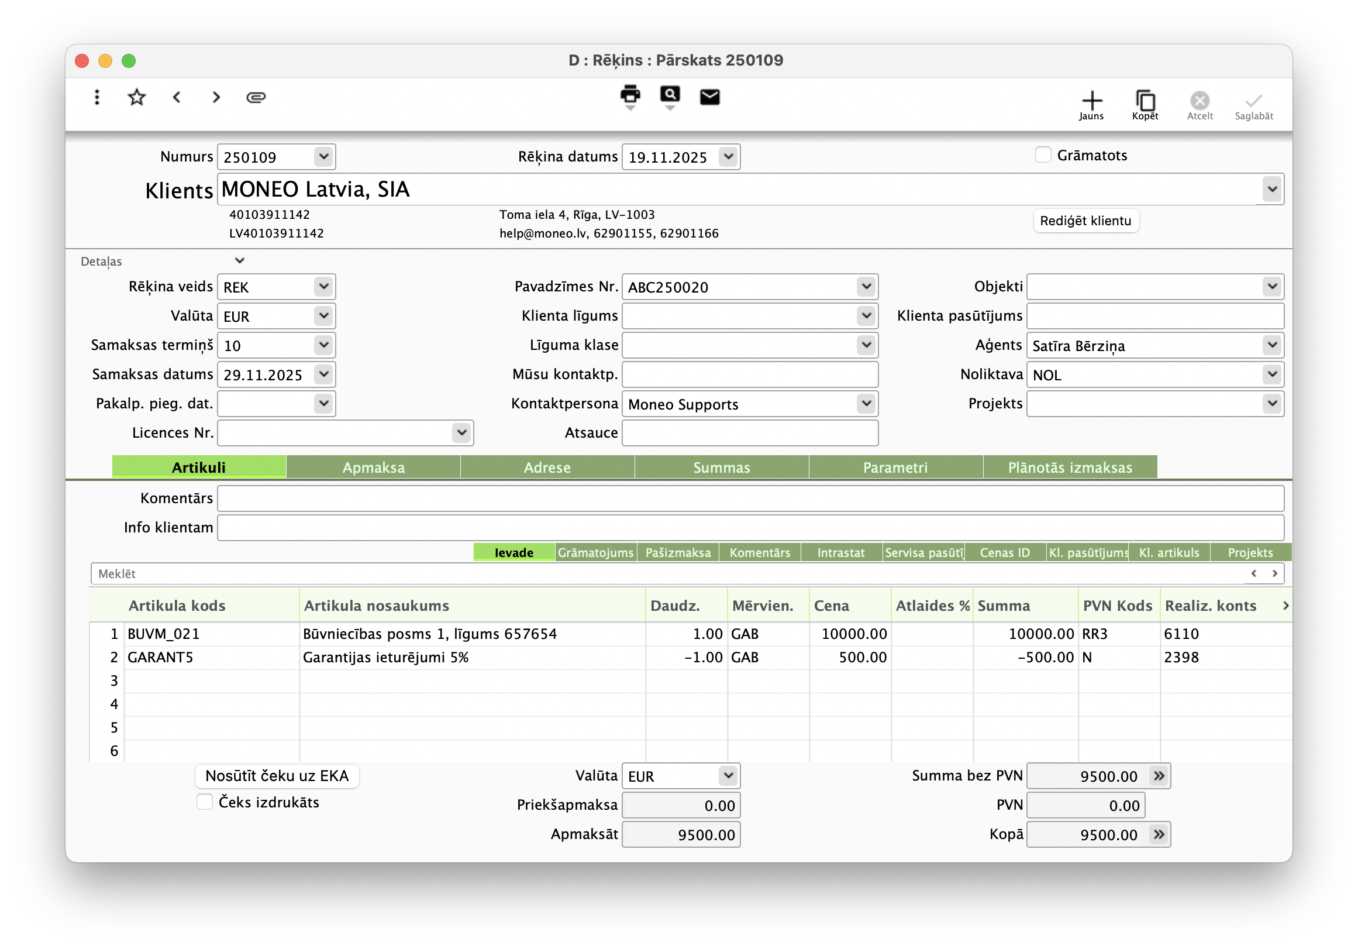The image size is (1358, 949).
Task: Expand the Klients dropdown
Action: coord(1271,190)
